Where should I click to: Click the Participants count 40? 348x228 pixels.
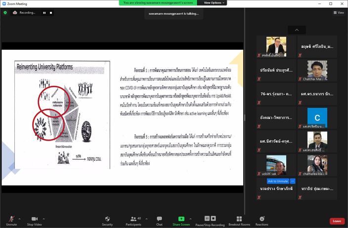click(139, 218)
